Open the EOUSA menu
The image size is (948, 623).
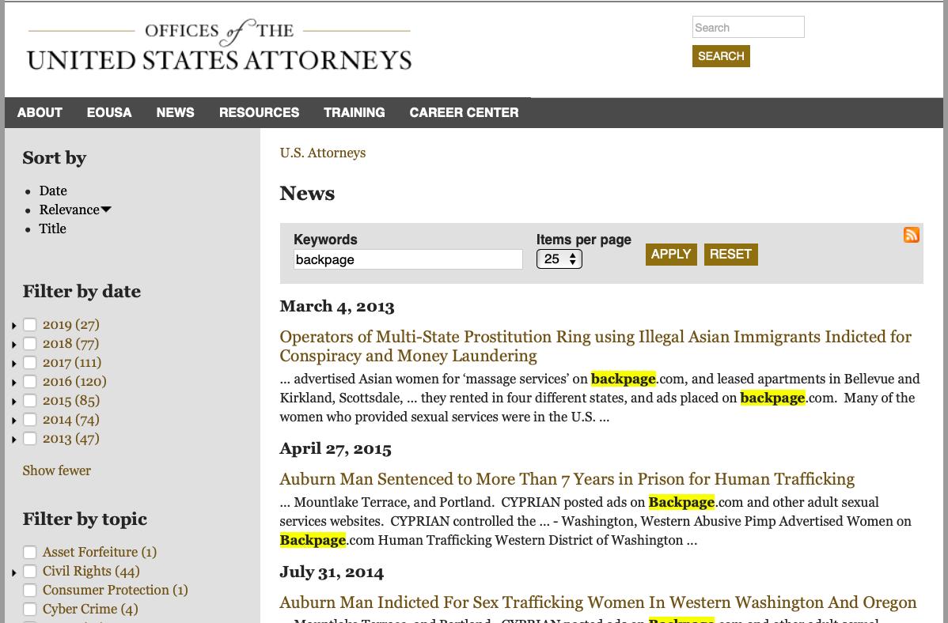click(109, 112)
